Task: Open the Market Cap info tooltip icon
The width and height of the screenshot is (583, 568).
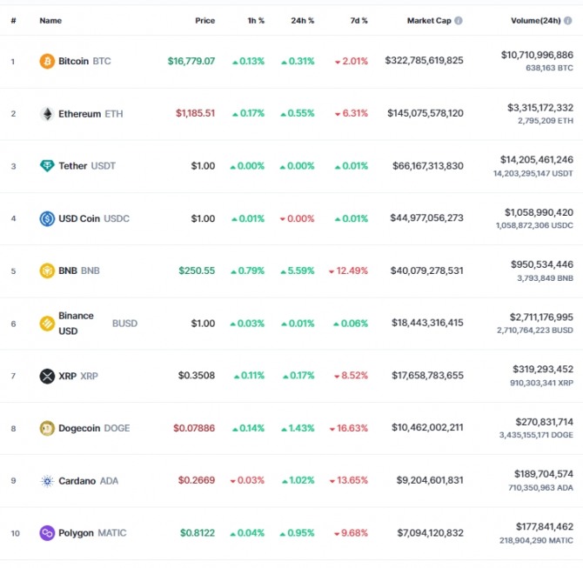Action: [459, 21]
